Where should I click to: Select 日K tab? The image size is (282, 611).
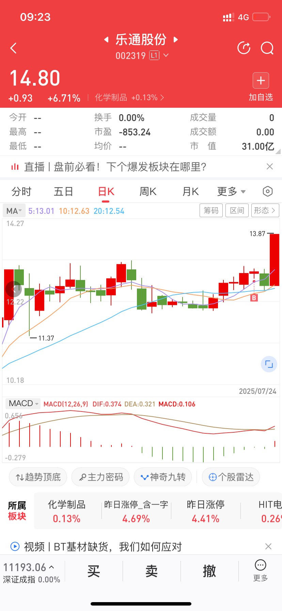click(x=106, y=191)
